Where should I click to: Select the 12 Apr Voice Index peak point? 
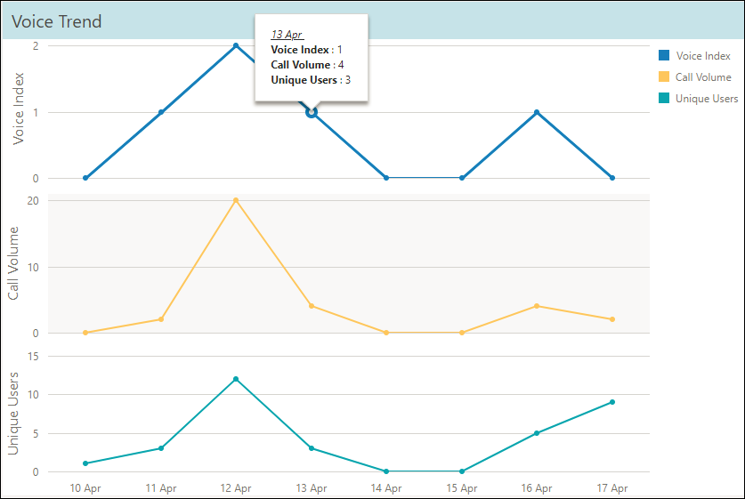tap(236, 45)
